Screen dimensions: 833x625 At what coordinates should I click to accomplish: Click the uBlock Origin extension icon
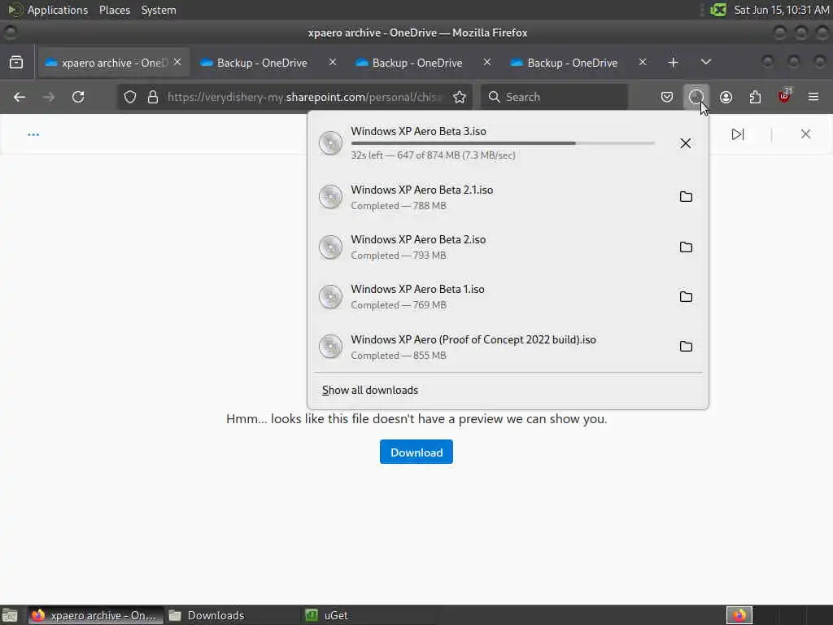[x=784, y=96]
